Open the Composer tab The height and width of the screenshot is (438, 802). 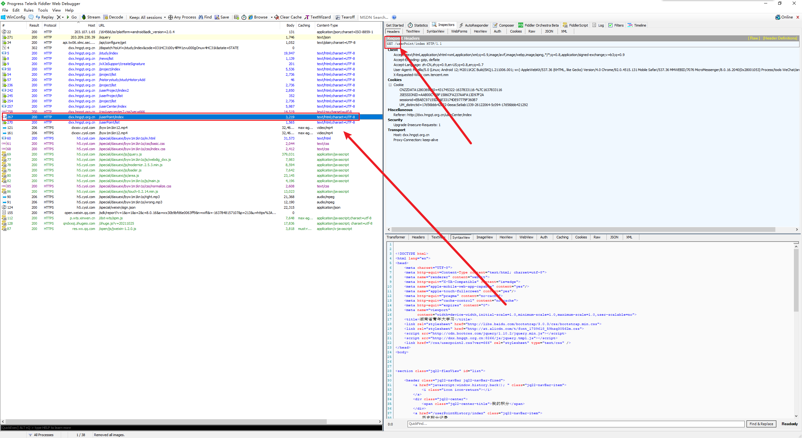pos(503,25)
